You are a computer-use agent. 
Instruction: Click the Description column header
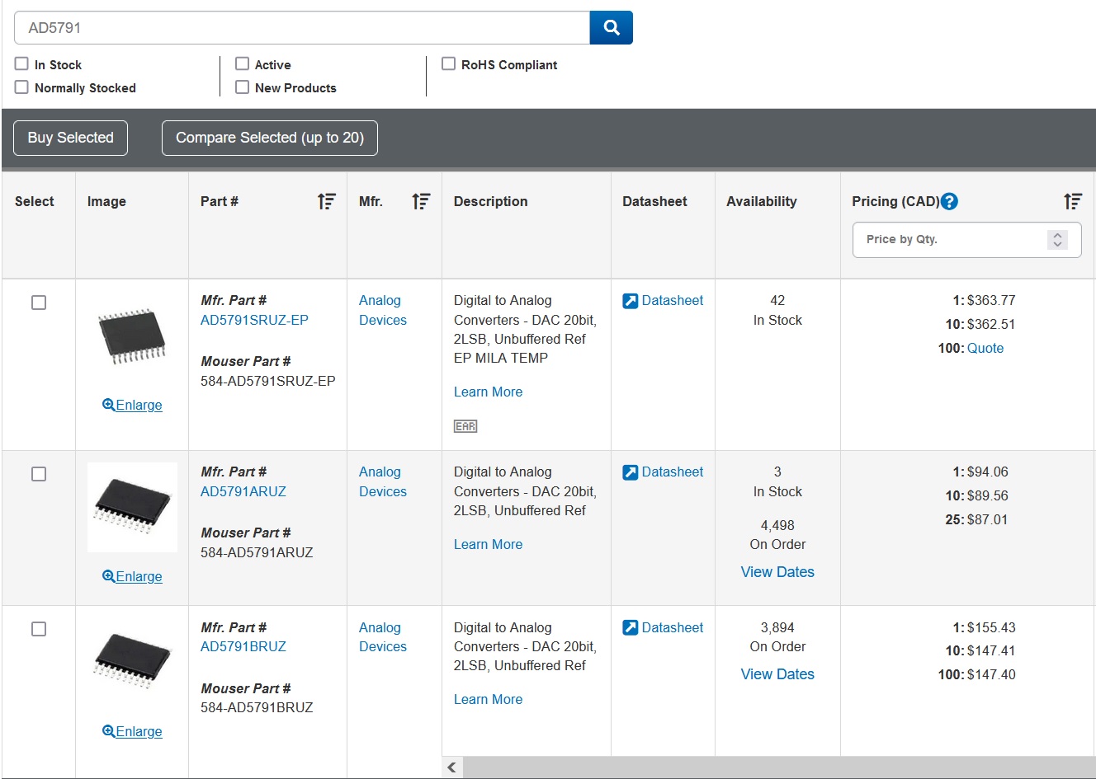[490, 201]
